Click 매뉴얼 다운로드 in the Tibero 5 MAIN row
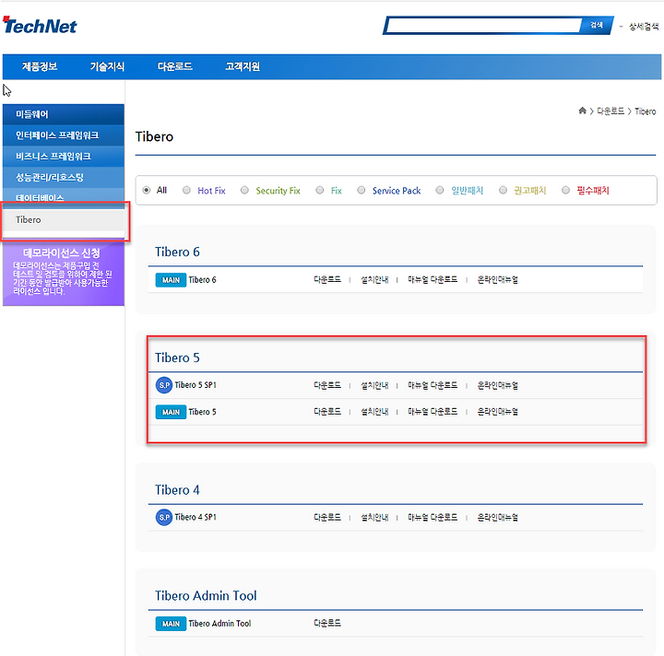664x656 pixels. tap(433, 412)
